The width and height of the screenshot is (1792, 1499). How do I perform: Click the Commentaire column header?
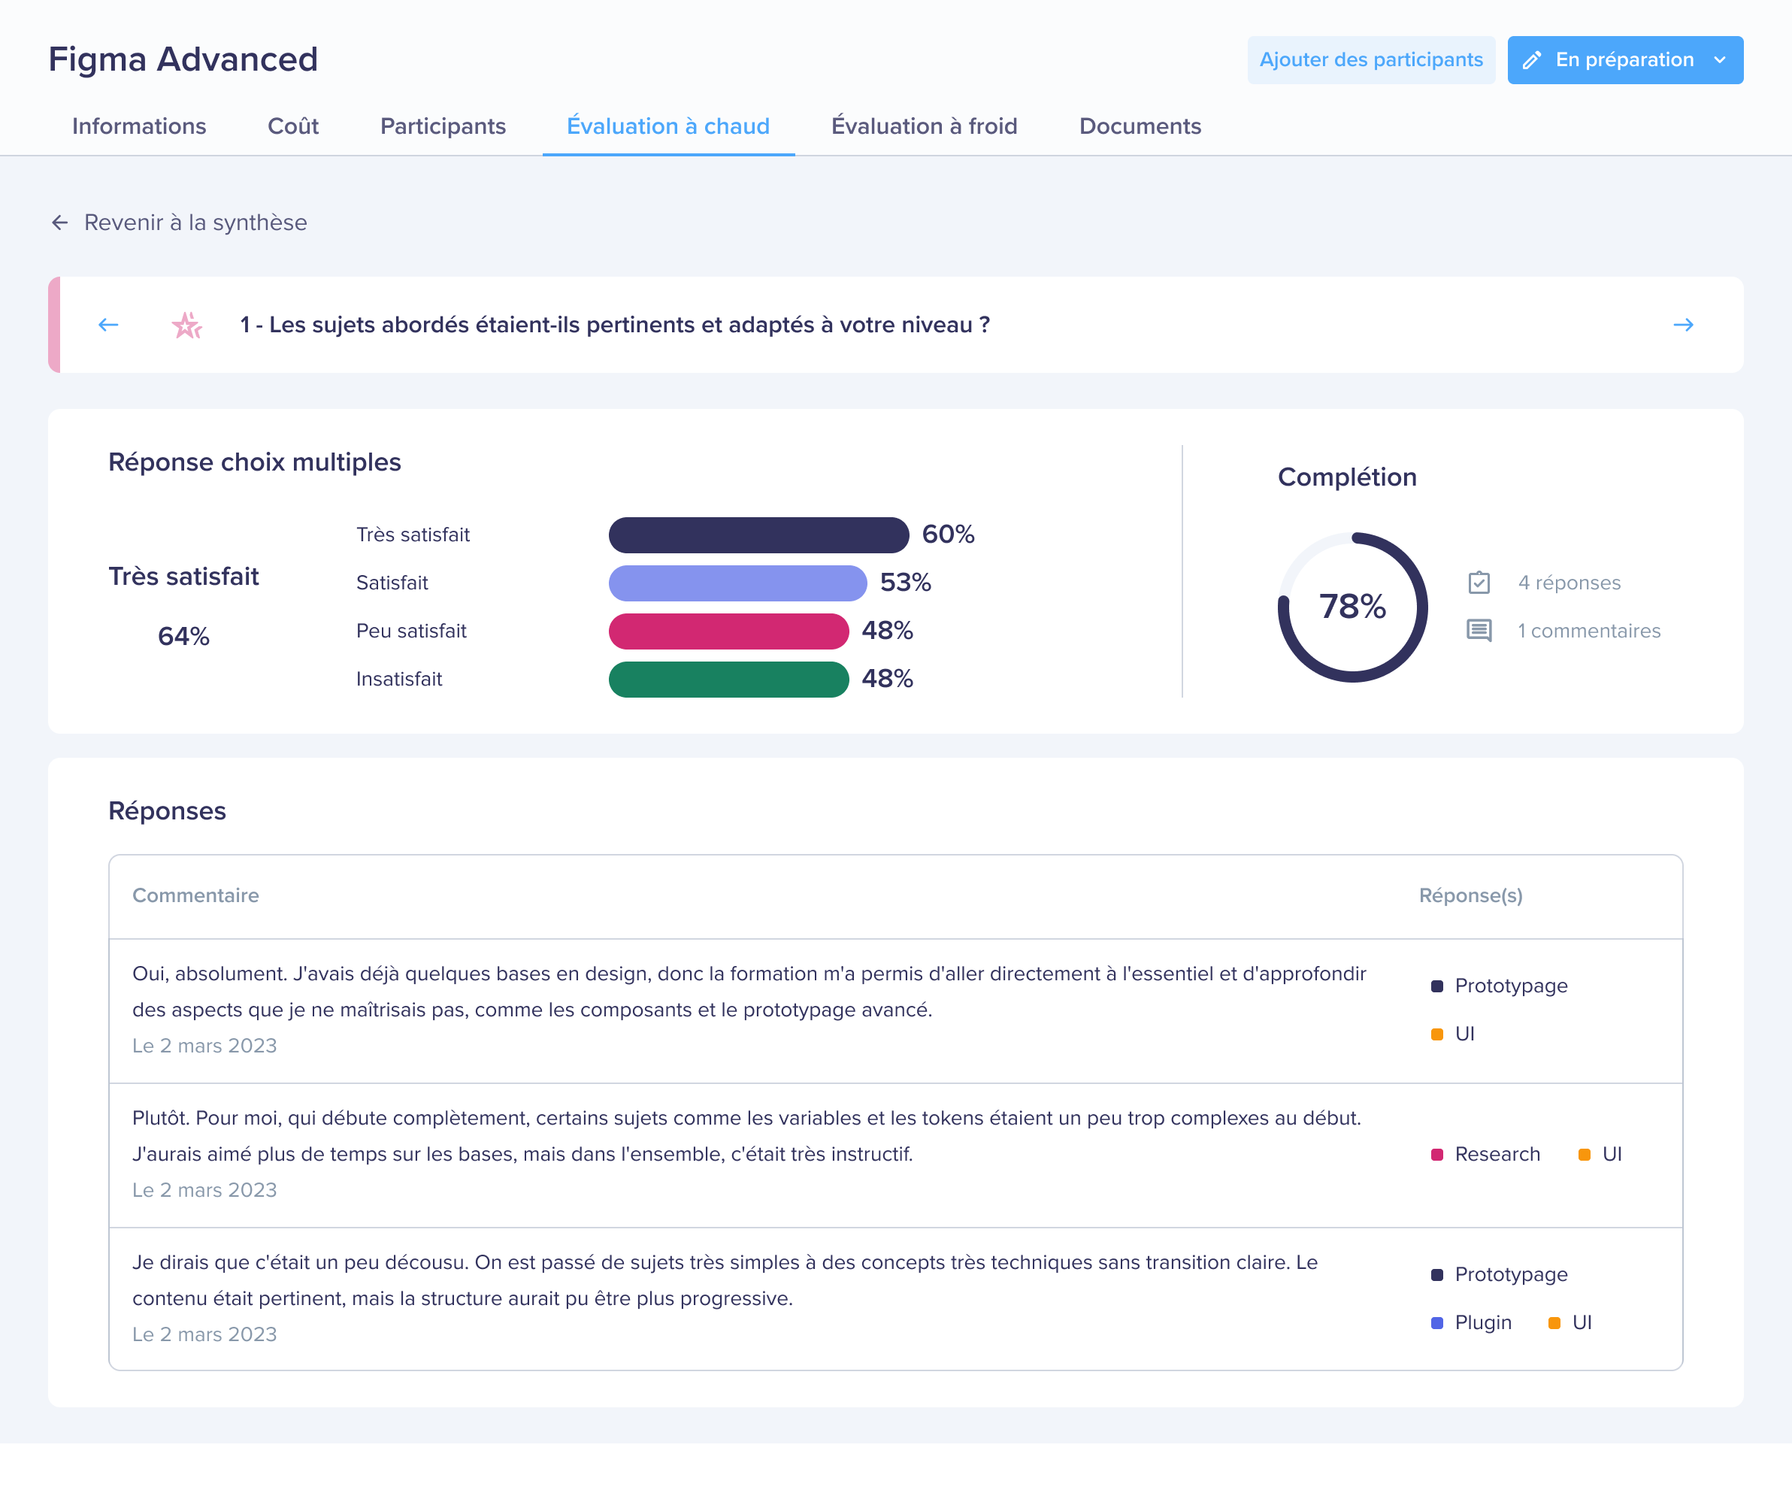point(195,895)
